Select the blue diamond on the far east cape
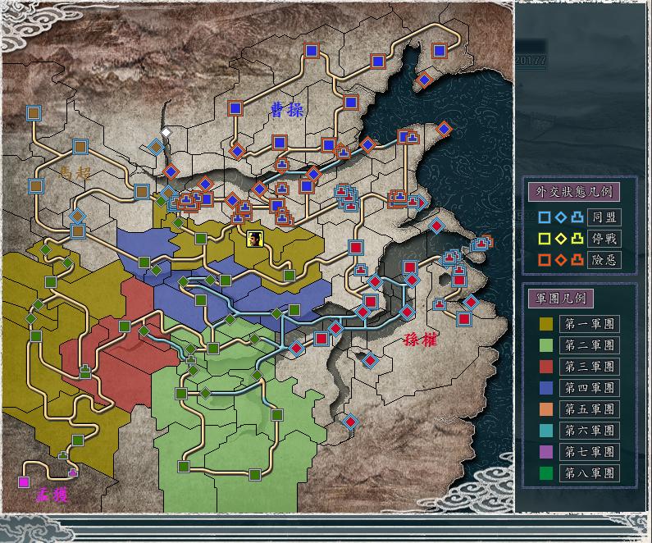Screen dimensions: 652x543 click(444, 130)
